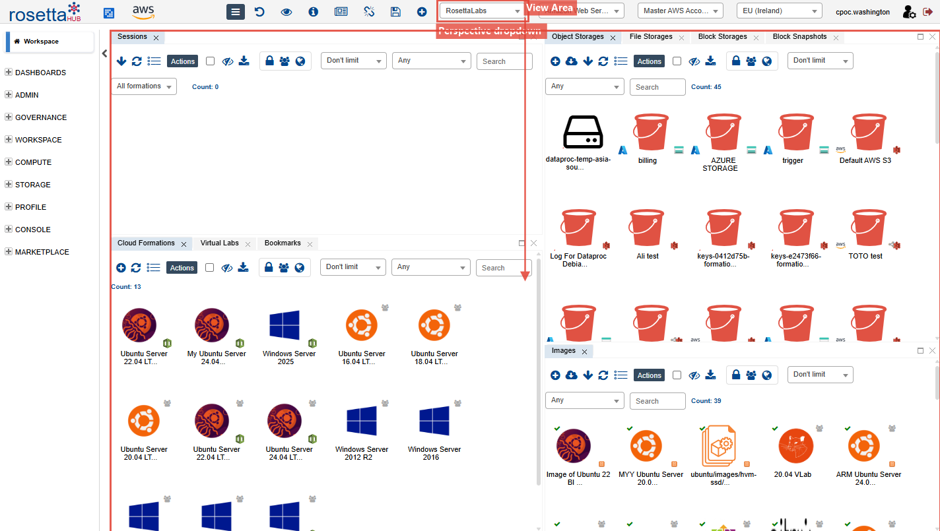This screenshot has width=940, height=531.
Task: Tick the select-all checkbox in Sessions panel
Action: click(210, 61)
